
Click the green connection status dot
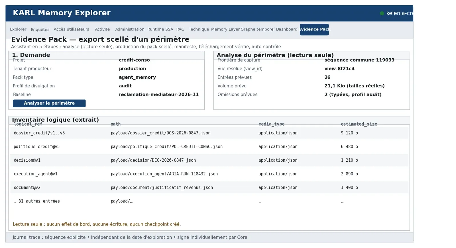point(382,13)
